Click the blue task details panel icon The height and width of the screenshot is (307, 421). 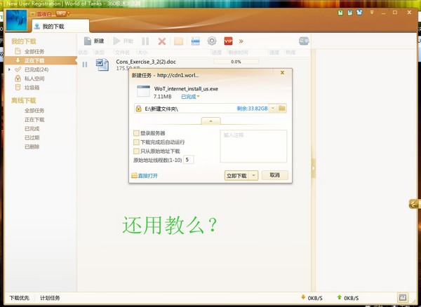pos(195,41)
